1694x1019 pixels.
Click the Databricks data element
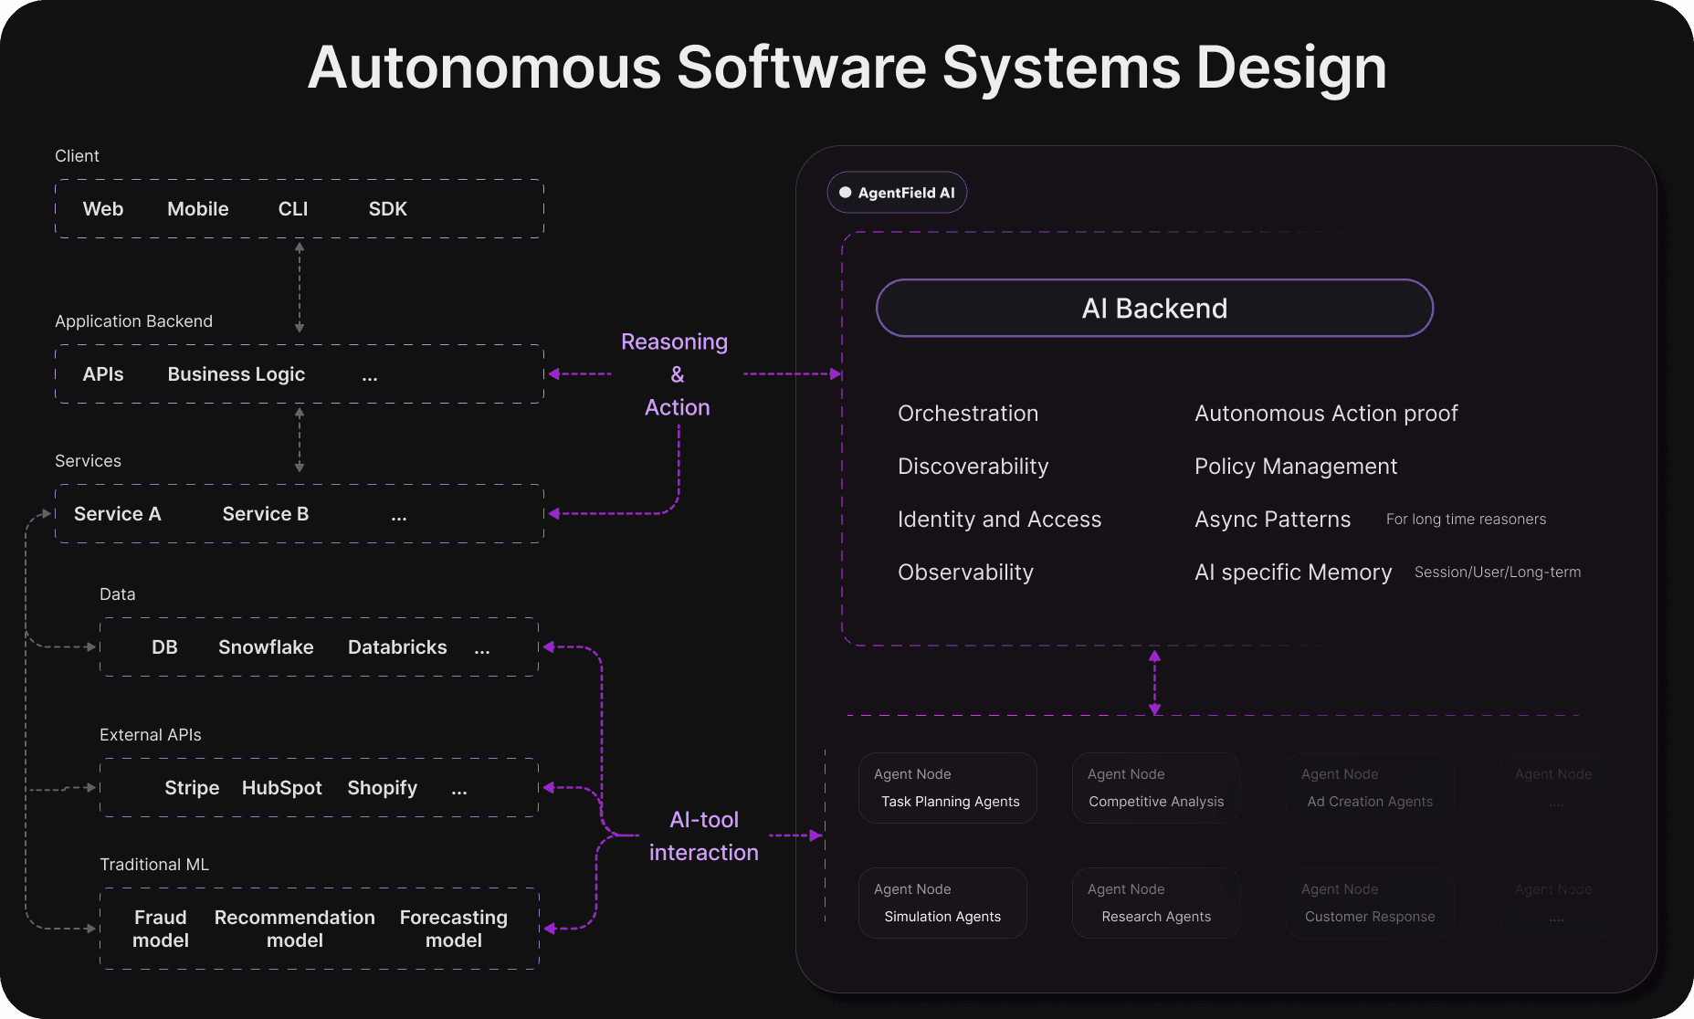click(397, 646)
